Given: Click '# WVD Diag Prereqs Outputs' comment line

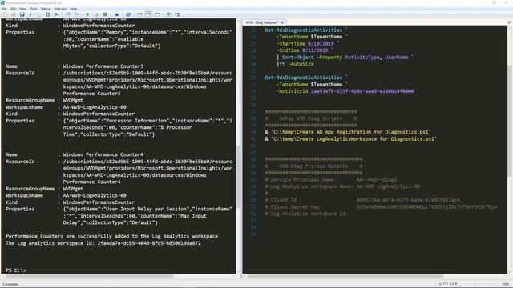Looking at the screenshot, I should click(x=313, y=166).
